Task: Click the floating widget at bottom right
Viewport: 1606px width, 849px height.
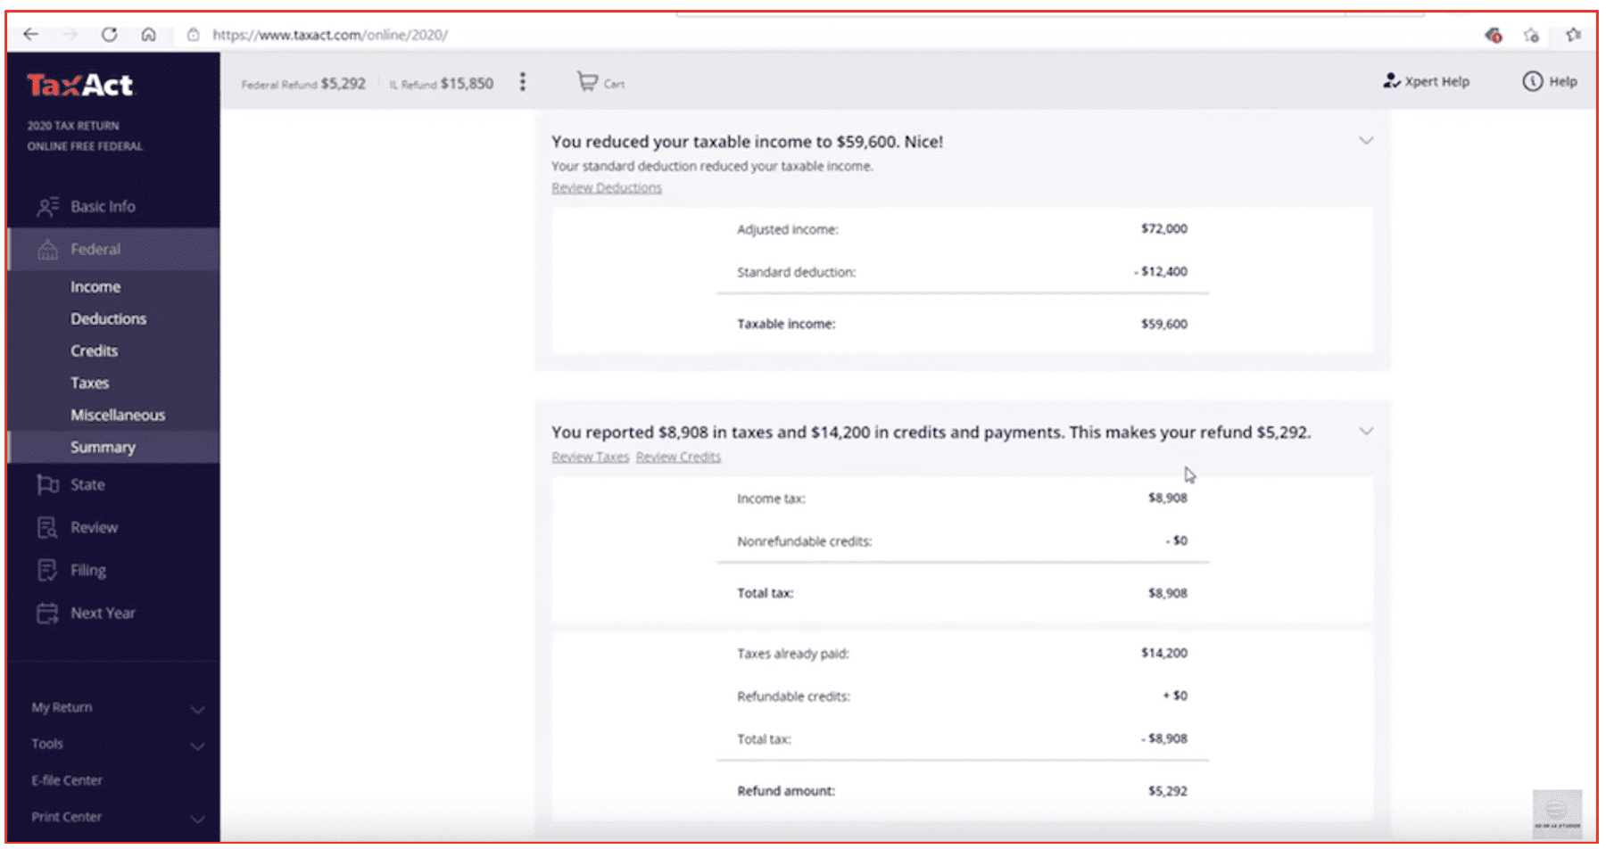Action: pyautogui.click(x=1557, y=813)
